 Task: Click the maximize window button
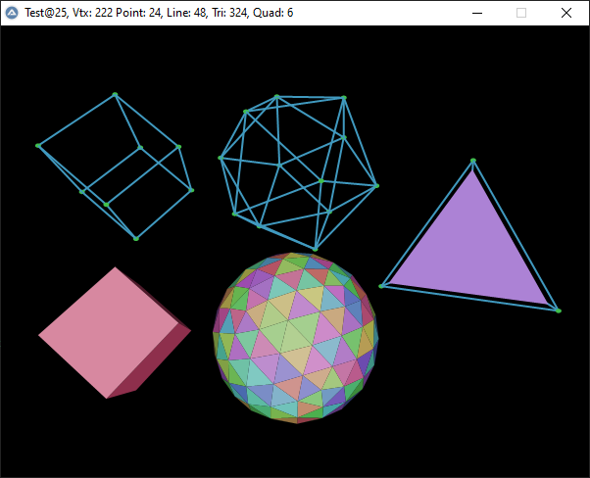coord(521,13)
